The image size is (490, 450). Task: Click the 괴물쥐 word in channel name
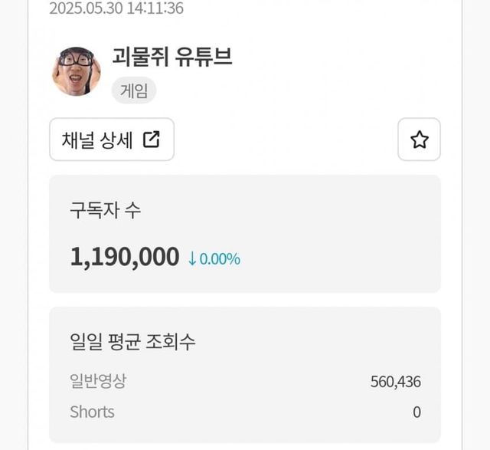pos(138,57)
